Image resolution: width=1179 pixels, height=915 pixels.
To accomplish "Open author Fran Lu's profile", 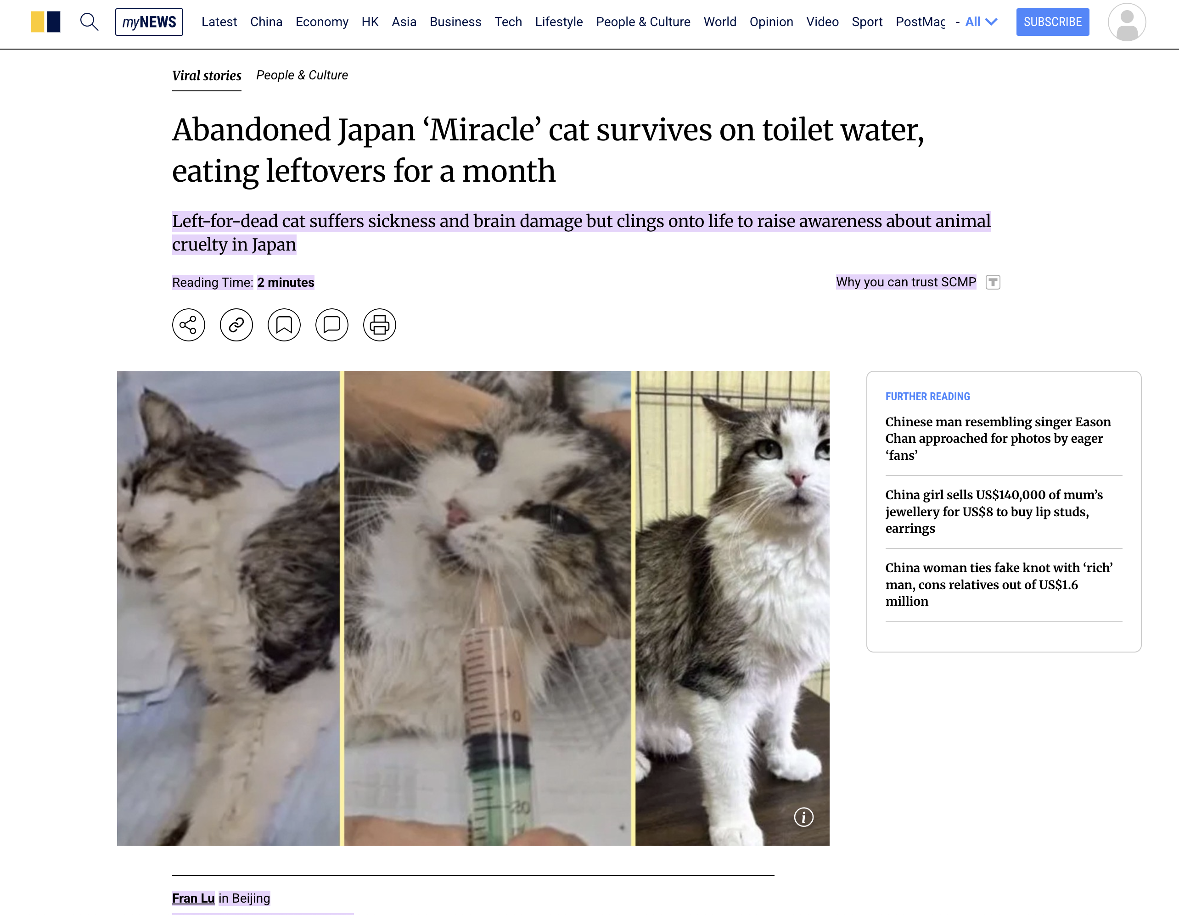I will (x=193, y=898).
